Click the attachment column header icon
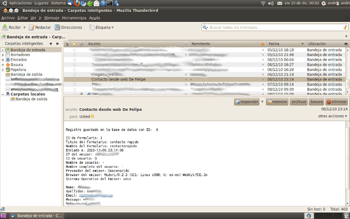Screen dimensions: 350x219 81,44
